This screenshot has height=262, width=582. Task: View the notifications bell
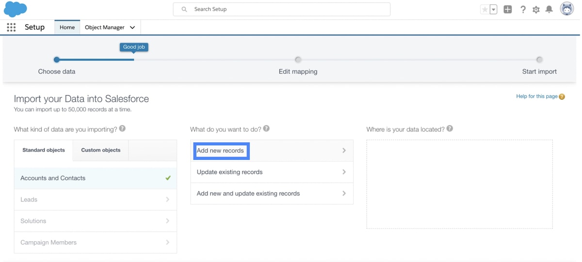(549, 9)
